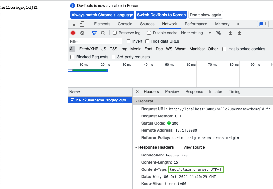
Task: Stop recording network log with red button
Action: (73, 33)
